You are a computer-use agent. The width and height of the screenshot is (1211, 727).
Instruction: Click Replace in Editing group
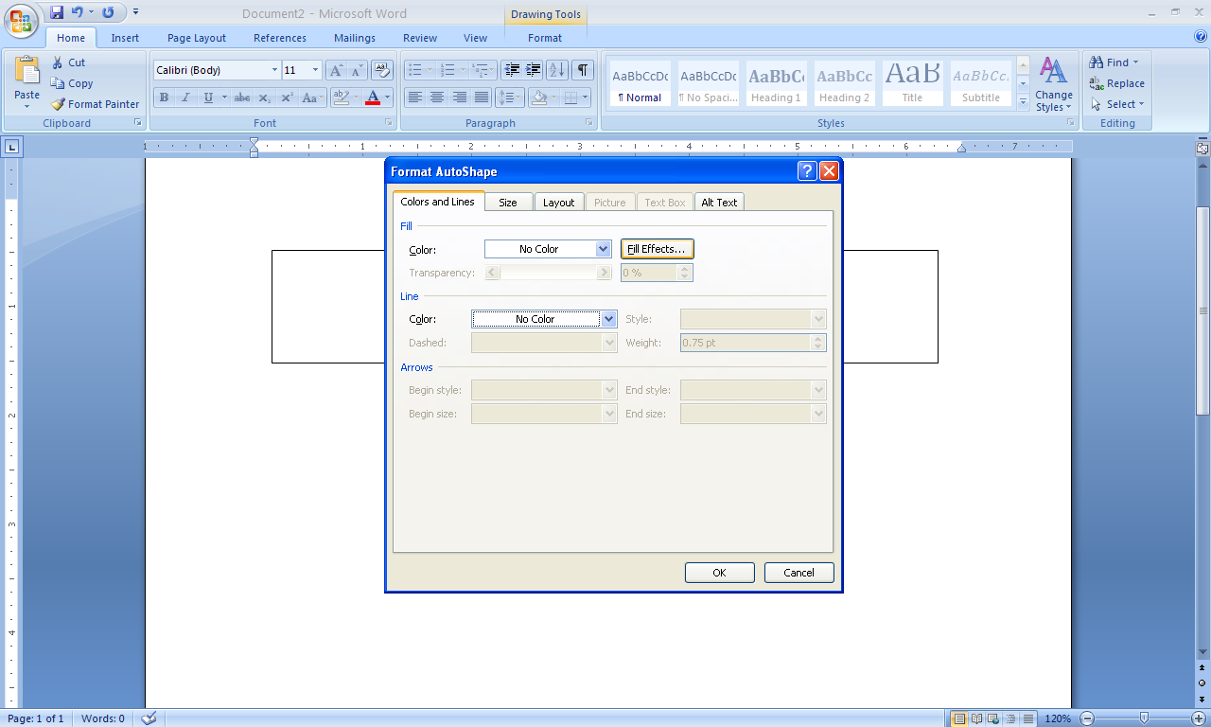pyautogui.click(x=1116, y=83)
